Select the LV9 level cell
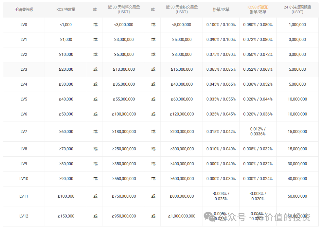Image resolution: width=321 pixels, height=230 pixels. click(x=24, y=164)
